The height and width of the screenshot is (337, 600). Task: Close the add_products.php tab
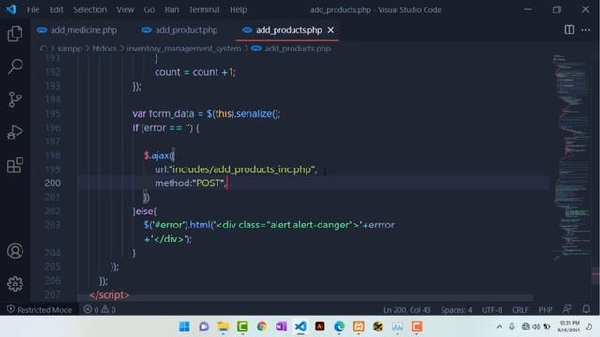coord(331,30)
